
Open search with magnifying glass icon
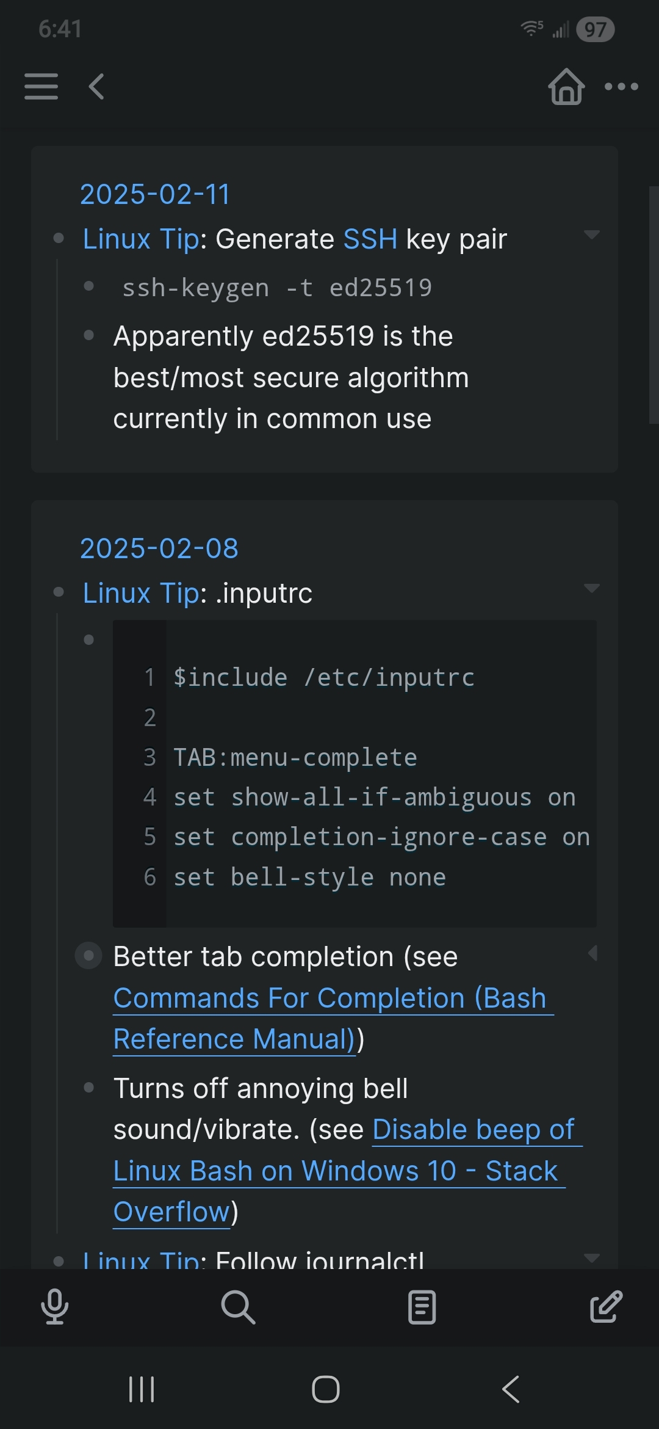pyautogui.click(x=238, y=1307)
